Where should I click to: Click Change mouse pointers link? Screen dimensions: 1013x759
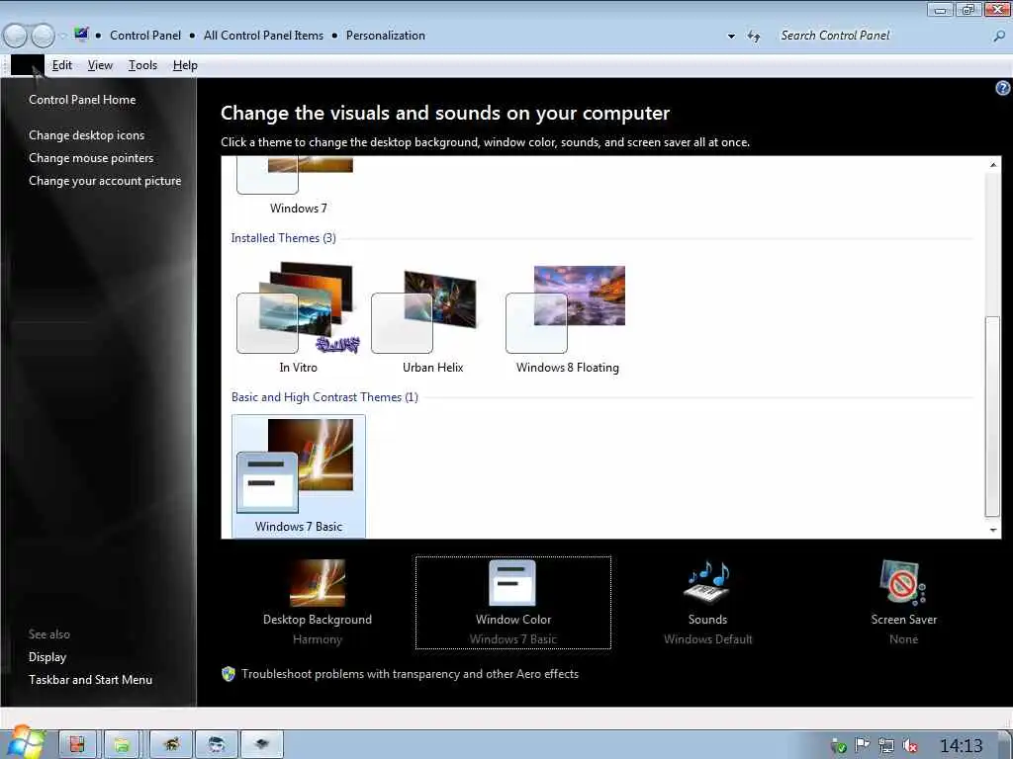91,157
